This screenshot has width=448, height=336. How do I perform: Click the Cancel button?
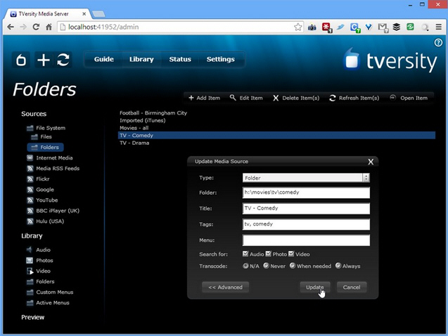click(352, 287)
